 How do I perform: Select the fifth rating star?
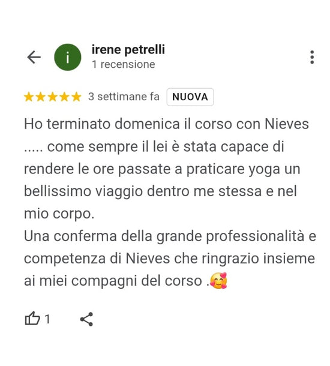click(76, 97)
